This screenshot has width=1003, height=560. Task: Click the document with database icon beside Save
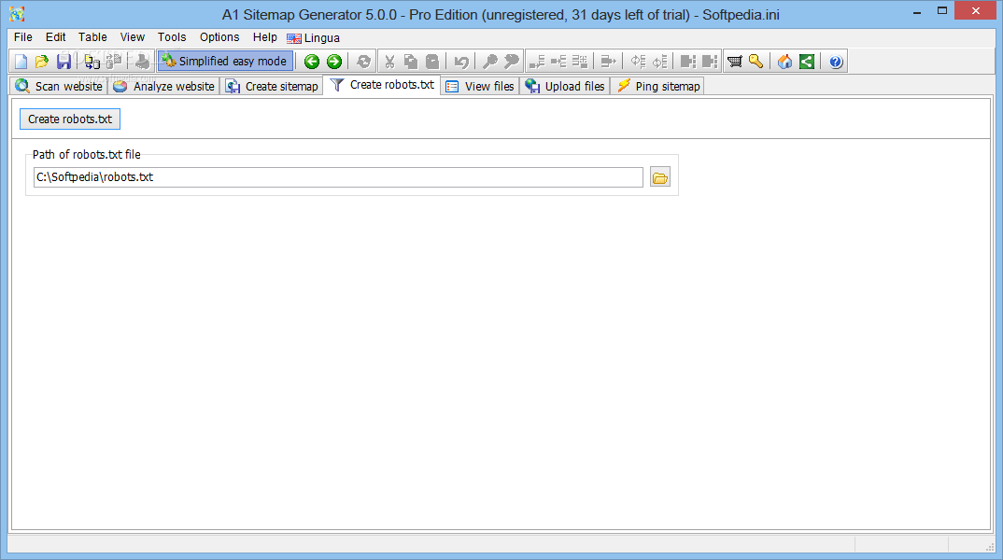[x=92, y=62]
